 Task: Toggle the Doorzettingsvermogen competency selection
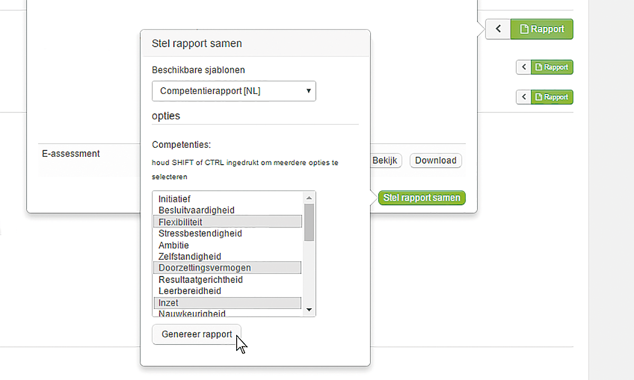click(x=204, y=268)
